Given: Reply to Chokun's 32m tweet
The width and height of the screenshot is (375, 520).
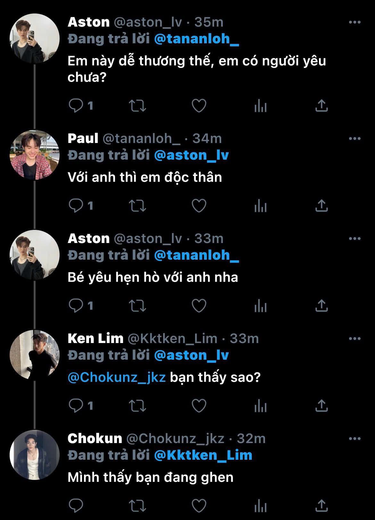Looking at the screenshot, I should click(x=76, y=506).
